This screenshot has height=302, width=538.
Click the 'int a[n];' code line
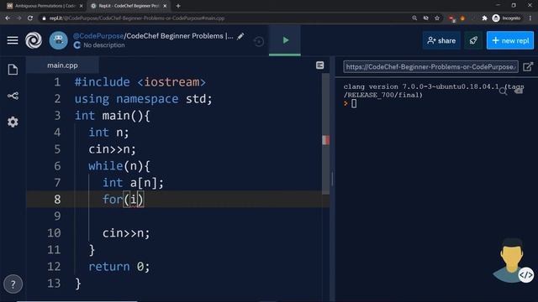(133, 183)
